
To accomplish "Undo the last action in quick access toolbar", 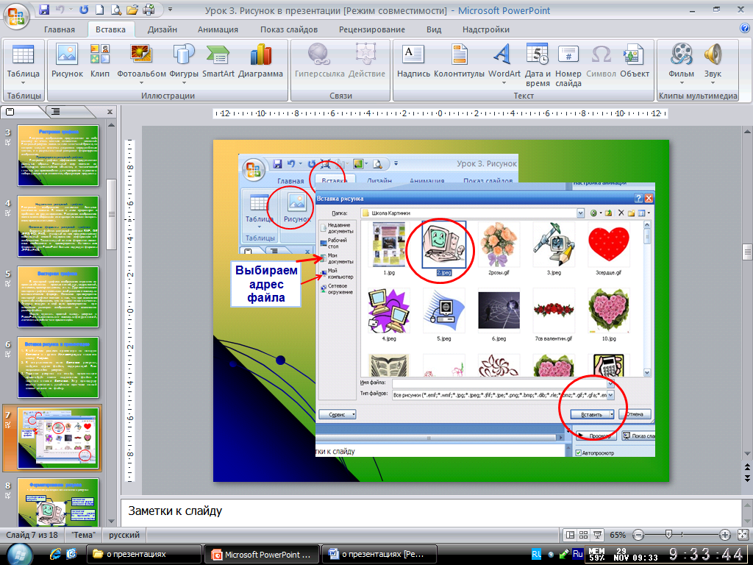I will click(60, 10).
